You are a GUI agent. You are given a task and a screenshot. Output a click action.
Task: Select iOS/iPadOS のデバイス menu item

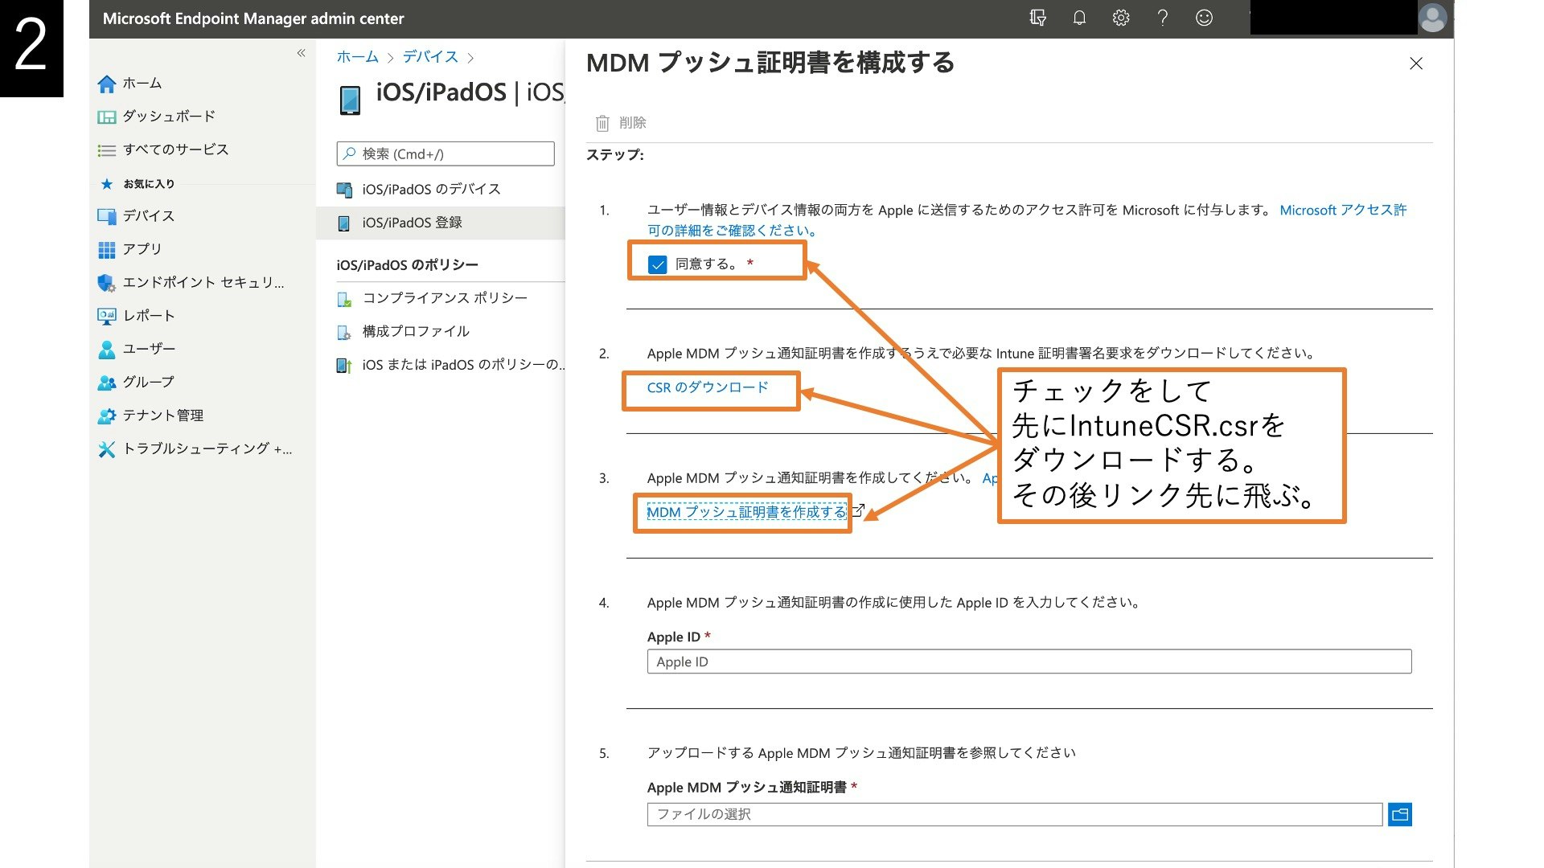[x=418, y=190]
